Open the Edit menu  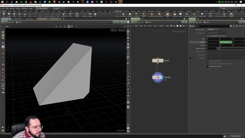coord(7,8)
